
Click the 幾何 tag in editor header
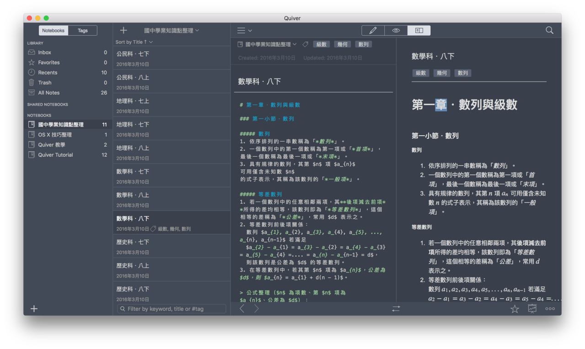pyautogui.click(x=342, y=44)
